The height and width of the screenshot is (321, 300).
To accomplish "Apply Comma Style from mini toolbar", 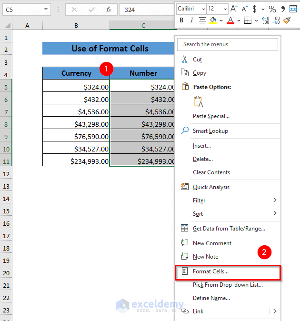I will point(283,9).
